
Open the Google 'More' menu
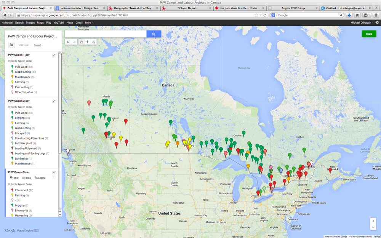click(89, 22)
